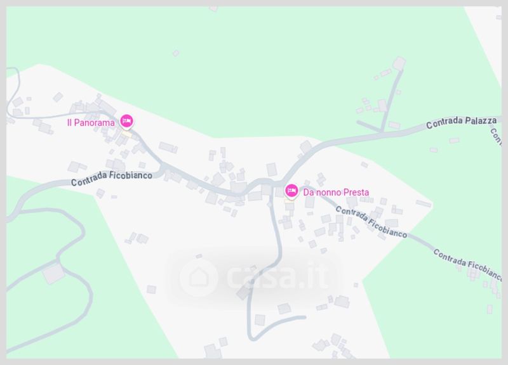
Task: Click the dead-end road tip at the bottom center
Action: tap(303, 317)
